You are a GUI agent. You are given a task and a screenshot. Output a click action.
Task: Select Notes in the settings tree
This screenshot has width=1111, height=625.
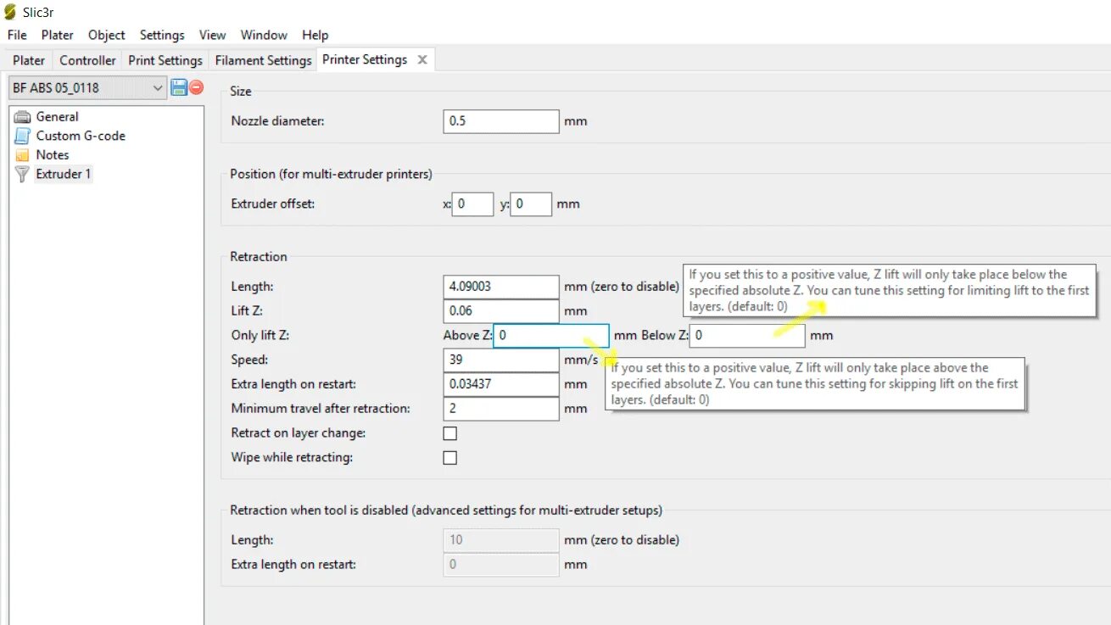coord(53,155)
